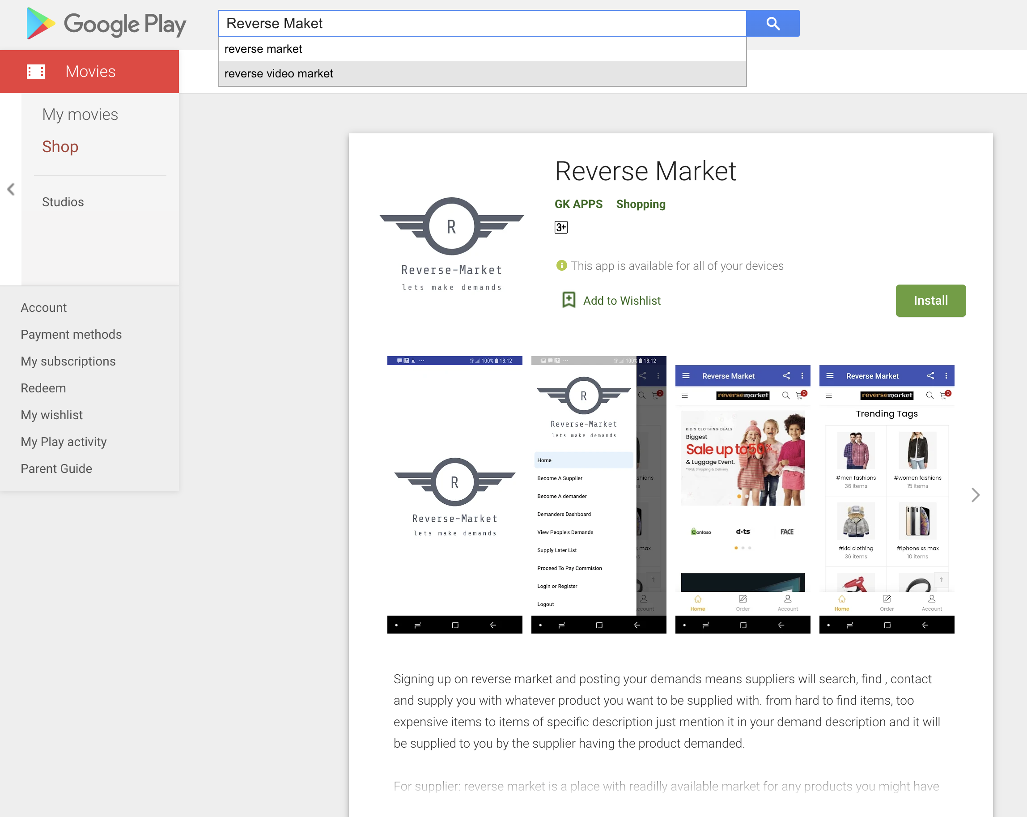The image size is (1027, 817).
Task: Open My subscriptions
Action: pos(68,361)
